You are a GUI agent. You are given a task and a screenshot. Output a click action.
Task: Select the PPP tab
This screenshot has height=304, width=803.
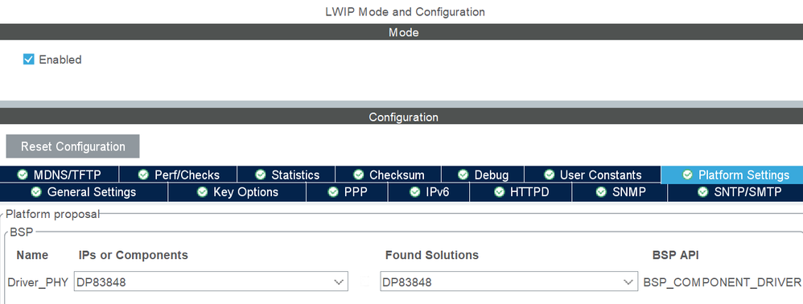click(348, 192)
